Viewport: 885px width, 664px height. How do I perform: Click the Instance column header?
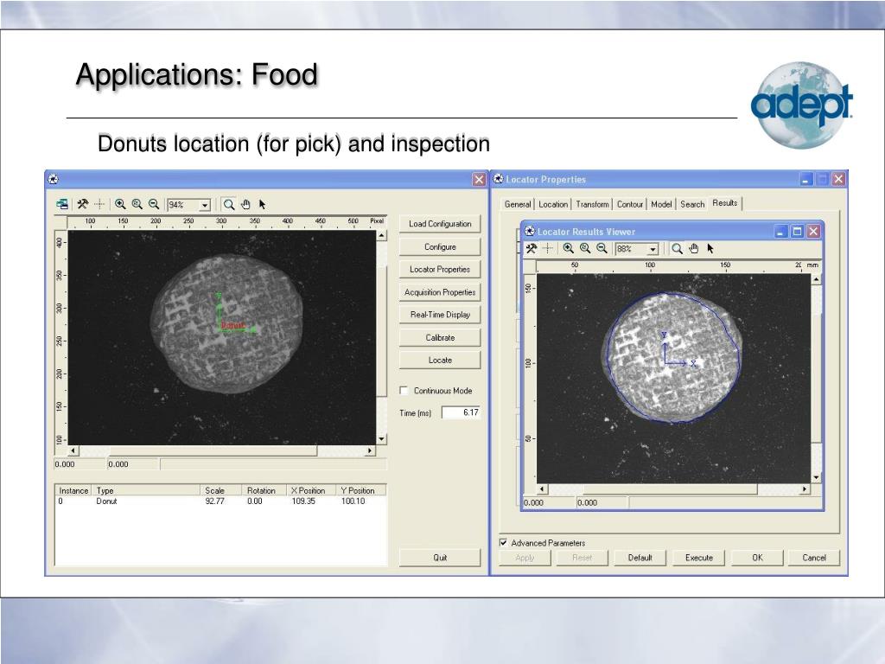pos(74,491)
